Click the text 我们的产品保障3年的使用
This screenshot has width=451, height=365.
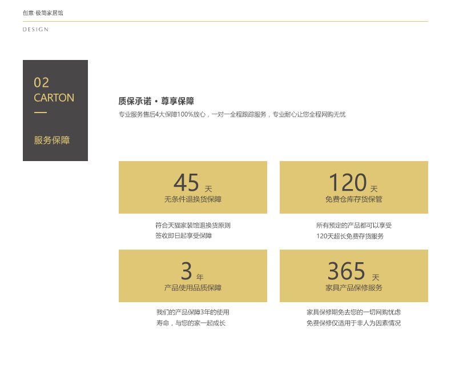(193, 312)
